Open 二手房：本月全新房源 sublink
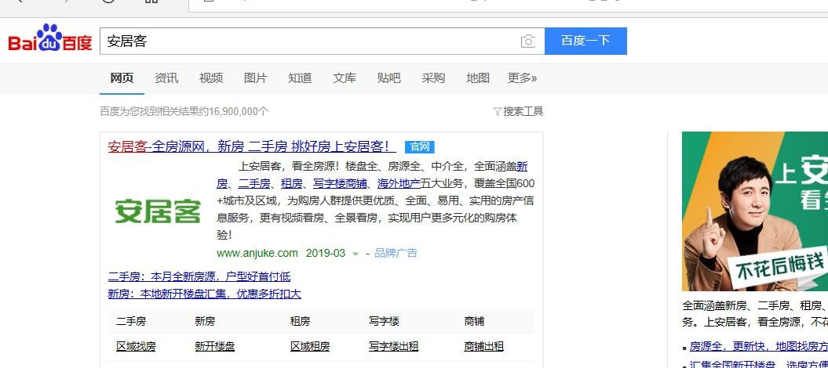 tap(199, 276)
